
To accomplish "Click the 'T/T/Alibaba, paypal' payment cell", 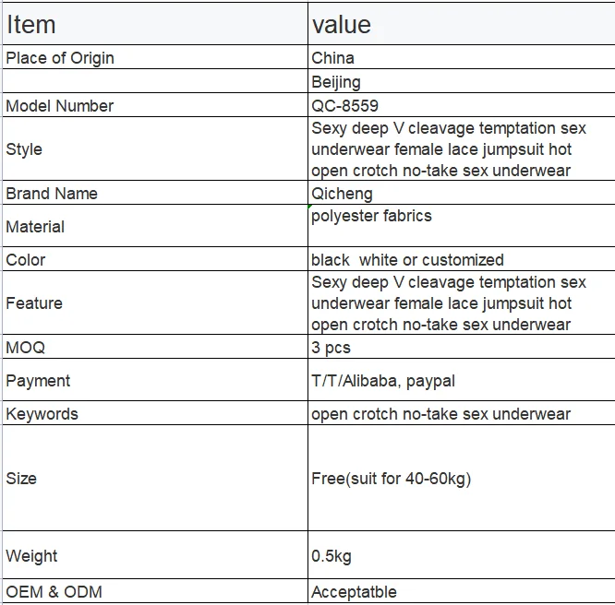I will tap(462, 380).
